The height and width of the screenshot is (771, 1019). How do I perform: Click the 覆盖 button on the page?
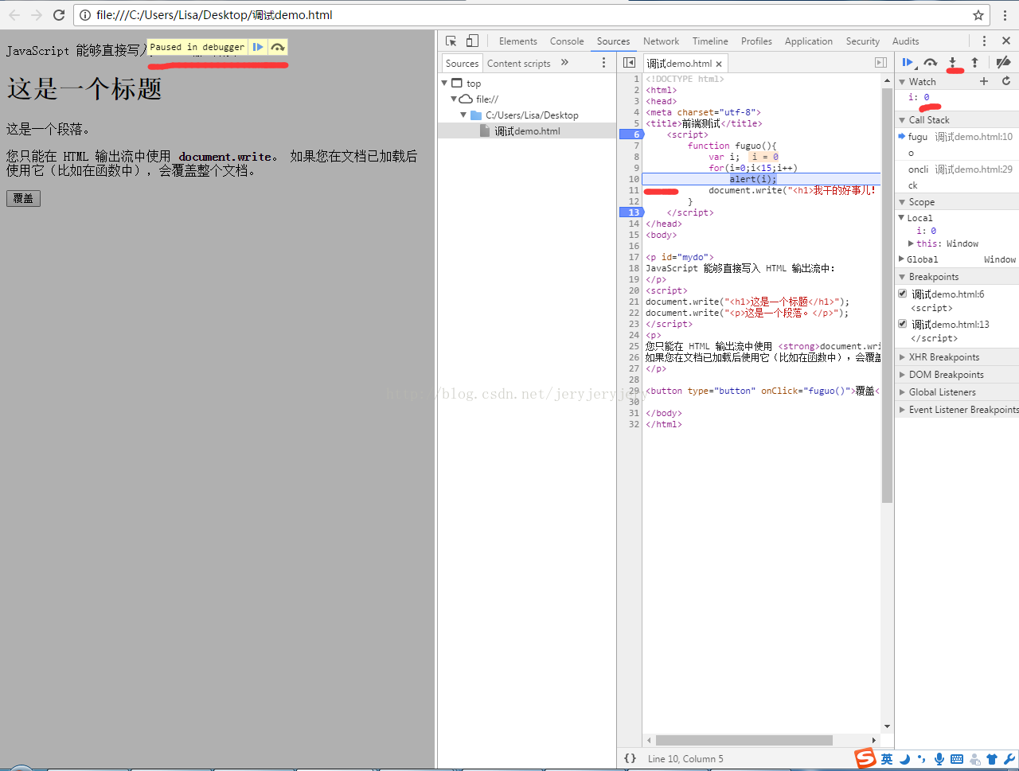pyautogui.click(x=23, y=198)
